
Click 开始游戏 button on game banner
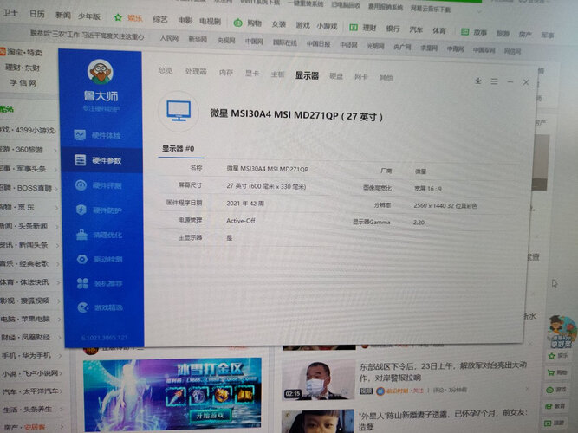(210, 416)
